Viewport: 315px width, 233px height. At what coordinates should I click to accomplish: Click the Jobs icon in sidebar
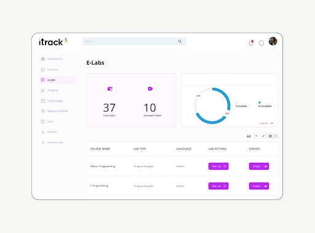tap(43, 122)
